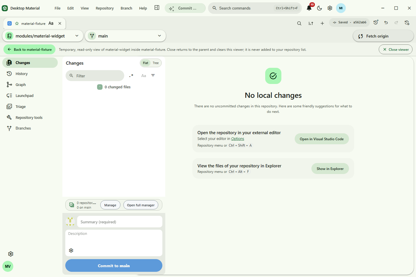
Task: Click the undo arrow icon
Action: point(386,22)
